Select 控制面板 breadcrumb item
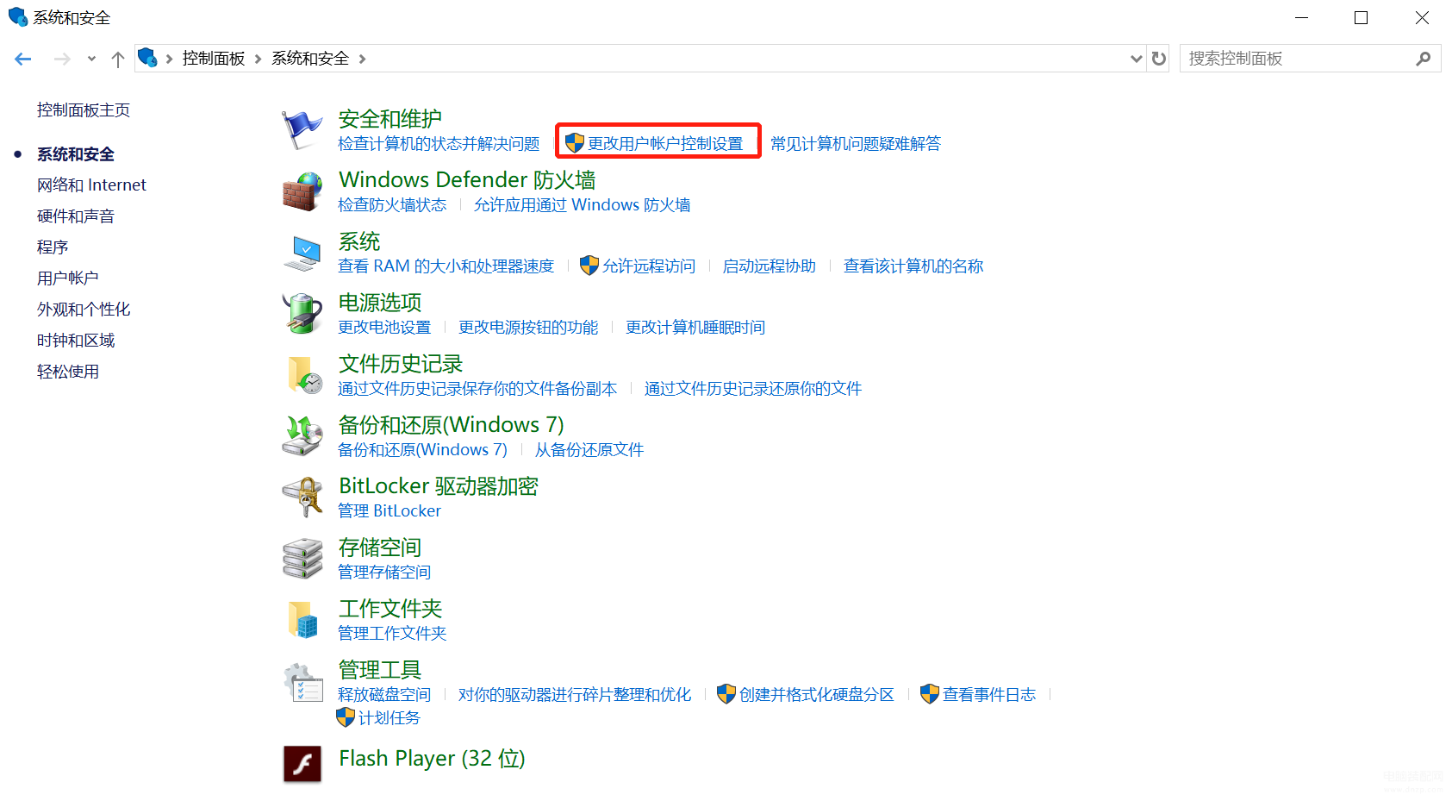This screenshot has height=801, width=1452. click(214, 58)
